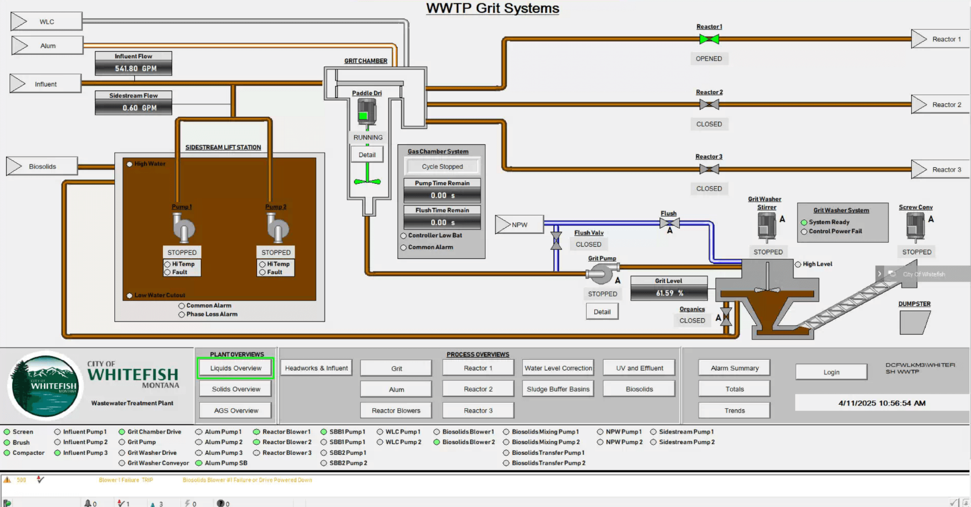Open the Liquids Overview screen

[x=235, y=368]
